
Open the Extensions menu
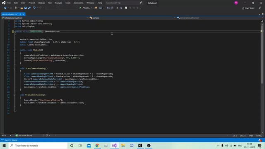click(78, 3)
